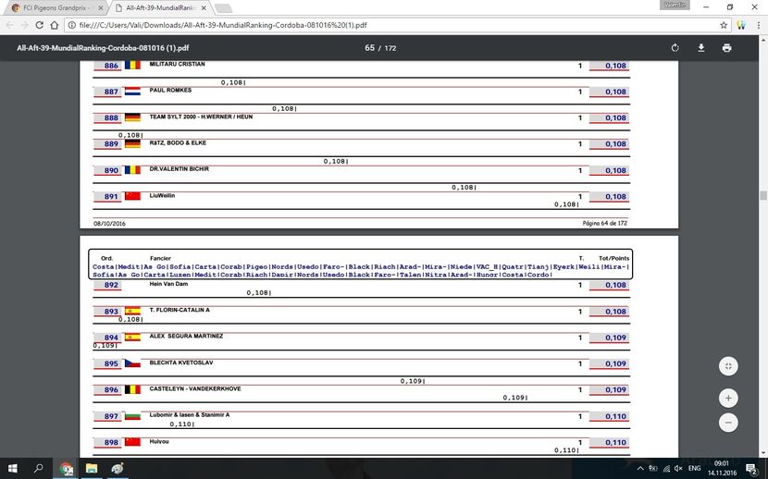Click the PDF page number field
Viewport: 768px width, 479px height.
tap(369, 48)
